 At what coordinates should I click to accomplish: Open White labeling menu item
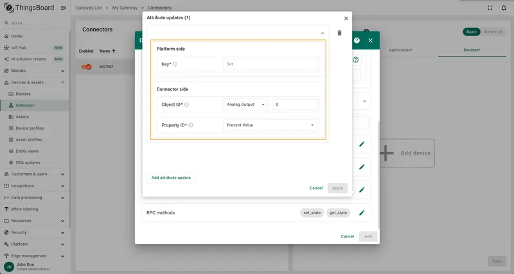(35, 209)
